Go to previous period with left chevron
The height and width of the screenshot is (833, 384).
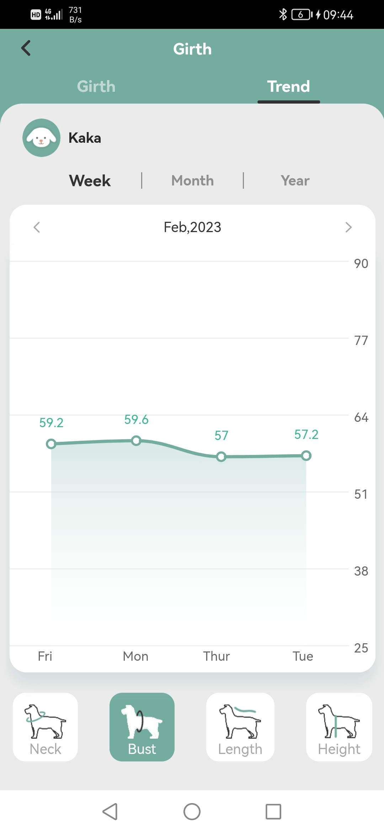pyautogui.click(x=37, y=227)
